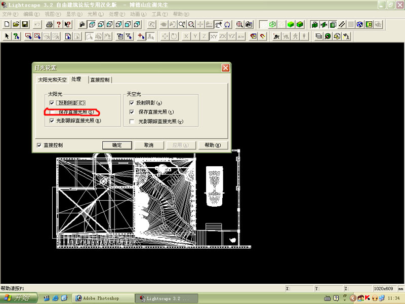
Task: Switch to Adobe Photoshop in taskbar
Action: tap(102, 298)
